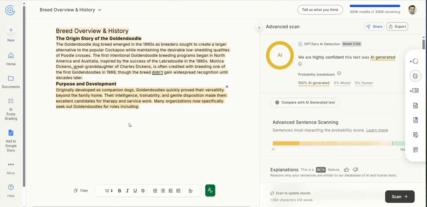427x207 pixels.
Task: Click the left sidebar scrollbar
Action: pyautogui.click(x=24, y=97)
